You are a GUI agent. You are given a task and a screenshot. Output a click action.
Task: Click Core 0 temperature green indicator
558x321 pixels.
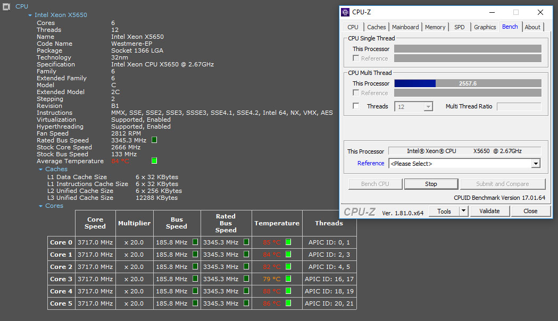point(288,242)
